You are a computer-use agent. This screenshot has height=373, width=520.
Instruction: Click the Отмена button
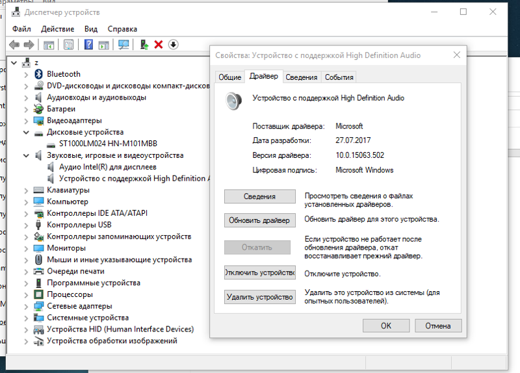[438, 326]
